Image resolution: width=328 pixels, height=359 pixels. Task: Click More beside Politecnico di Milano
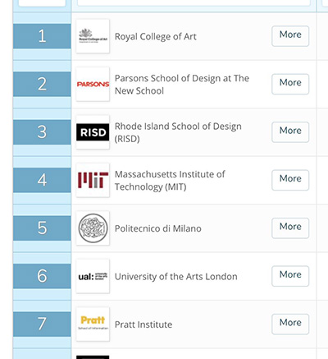click(x=290, y=228)
